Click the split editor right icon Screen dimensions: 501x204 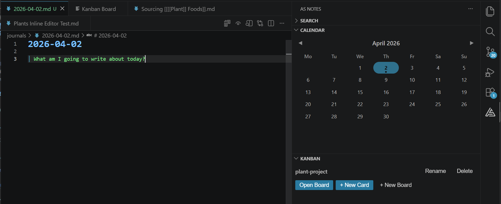271,24
